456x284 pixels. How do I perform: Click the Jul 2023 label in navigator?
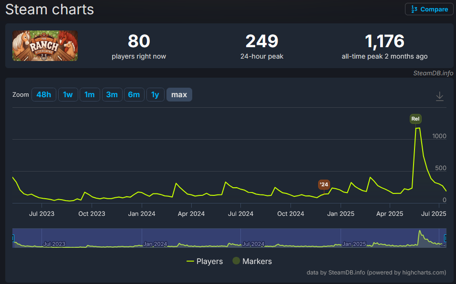(x=54, y=244)
